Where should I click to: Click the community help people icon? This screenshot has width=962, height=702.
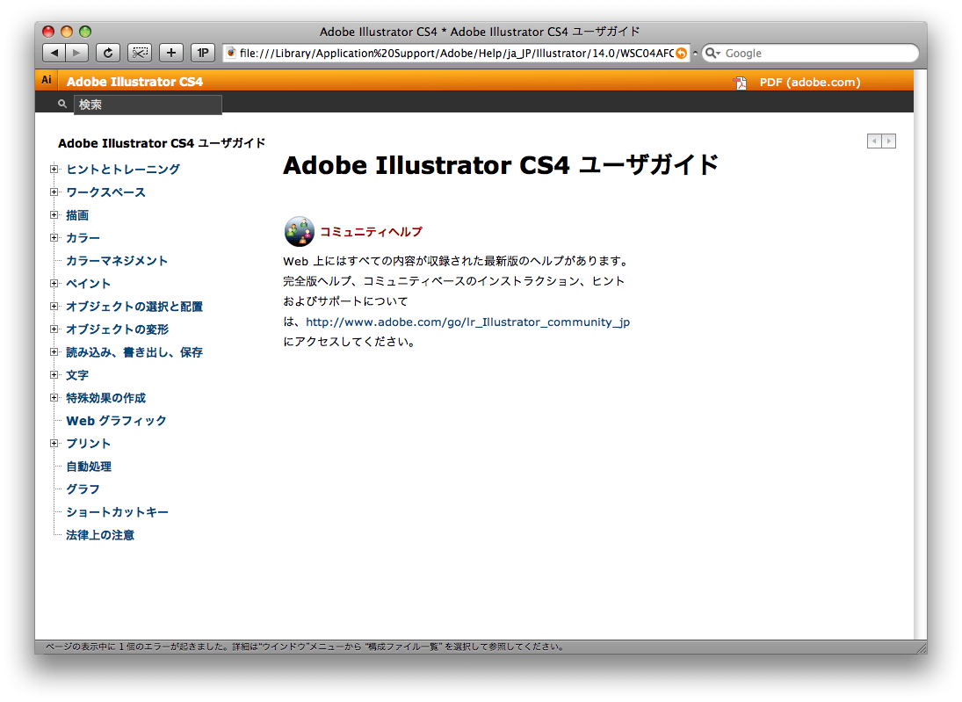300,231
